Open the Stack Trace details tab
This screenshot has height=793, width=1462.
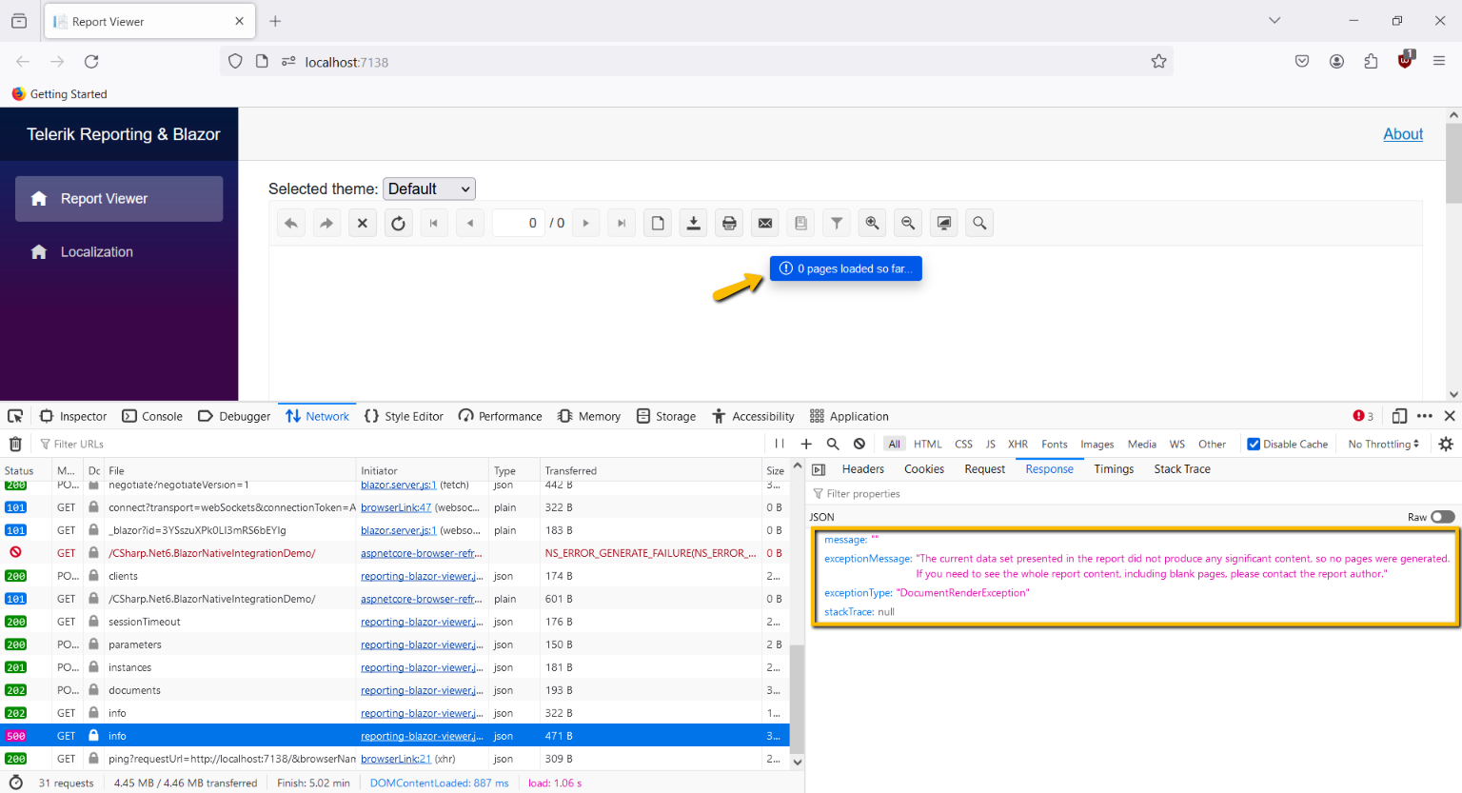click(x=1182, y=469)
